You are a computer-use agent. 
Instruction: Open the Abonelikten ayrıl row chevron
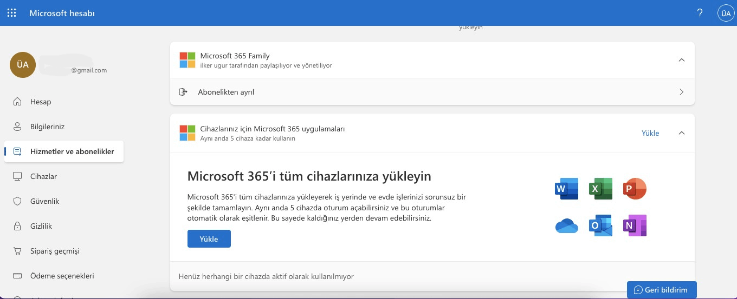click(x=682, y=92)
